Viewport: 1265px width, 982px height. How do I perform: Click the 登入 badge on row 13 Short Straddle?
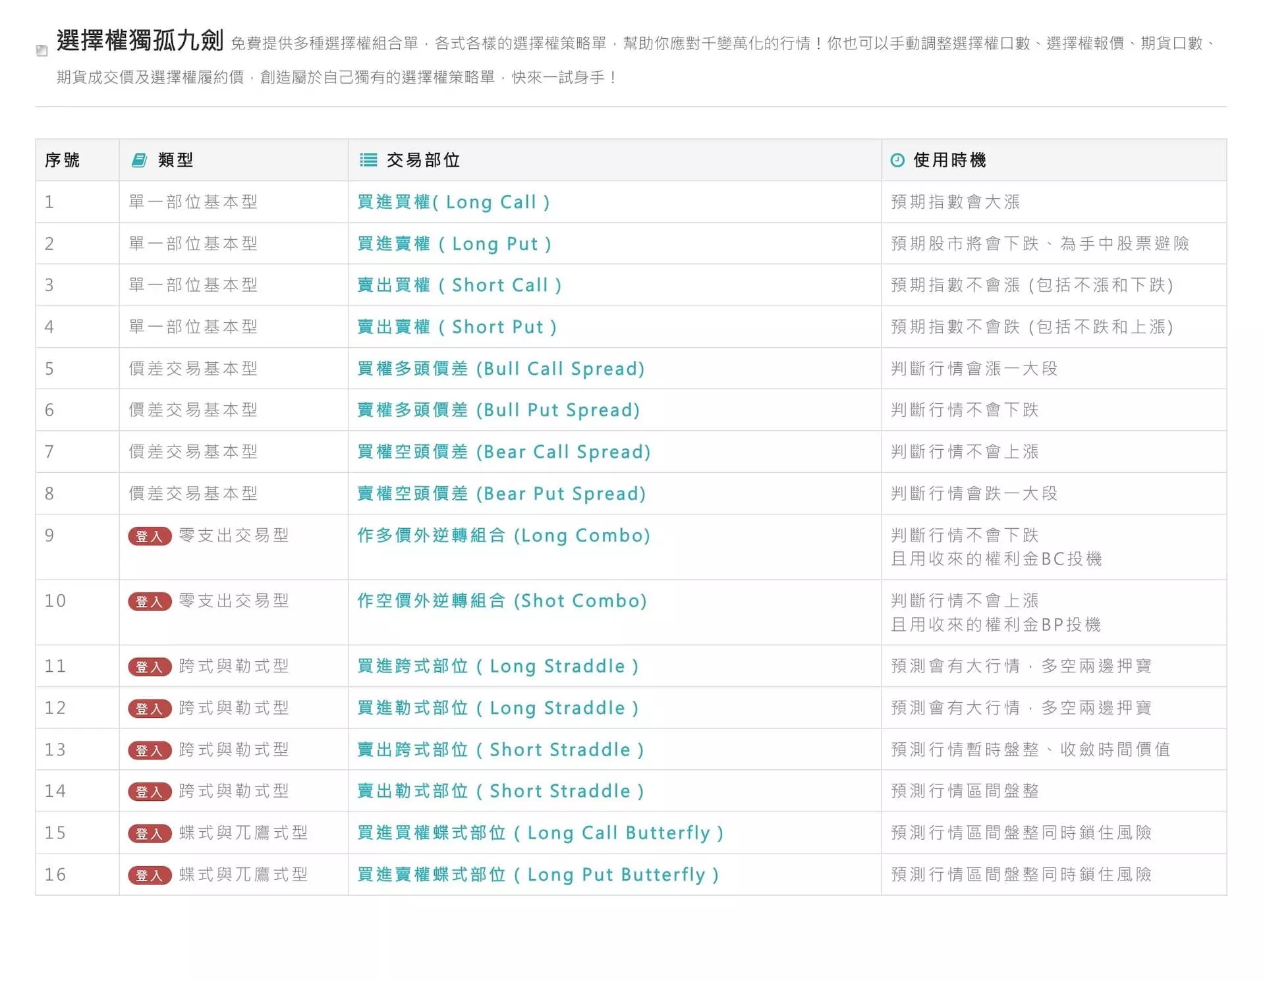[x=149, y=750]
